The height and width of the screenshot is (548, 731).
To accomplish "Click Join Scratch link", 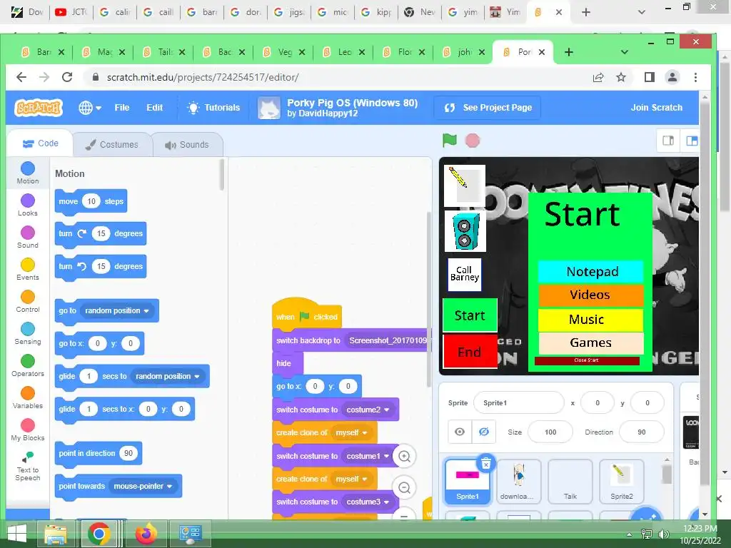I will pos(656,108).
